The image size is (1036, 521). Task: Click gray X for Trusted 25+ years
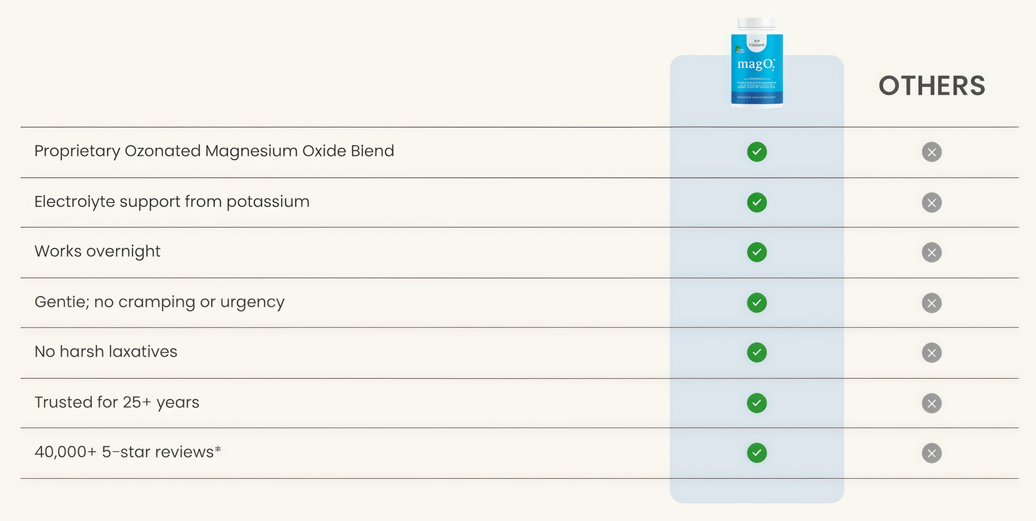coord(932,403)
